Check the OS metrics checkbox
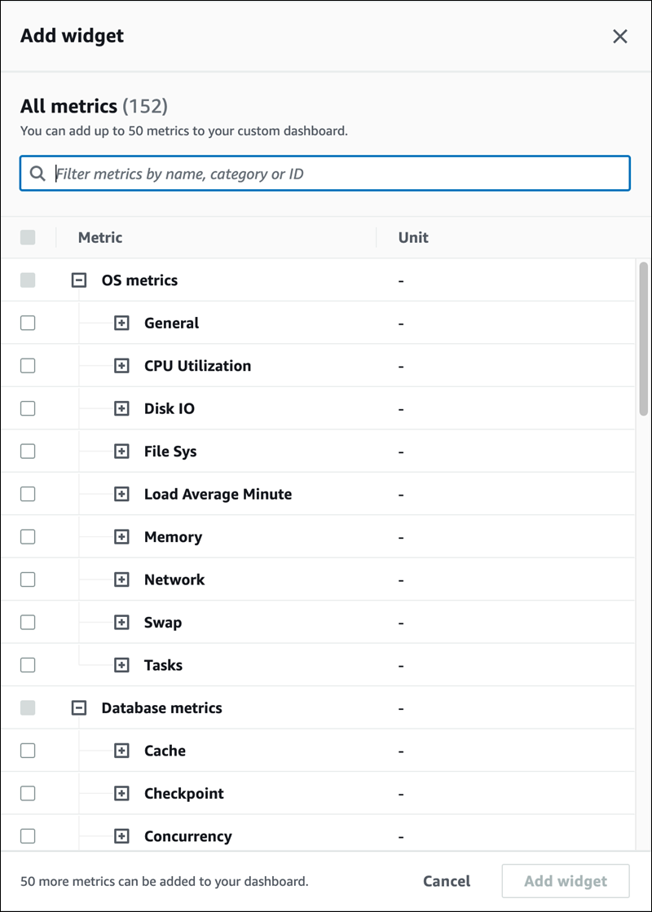652x912 pixels. pos(27,280)
